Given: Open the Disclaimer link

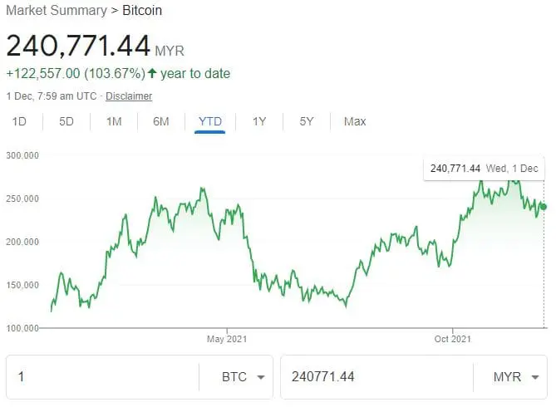Looking at the screenshot, I should [129, 96].
